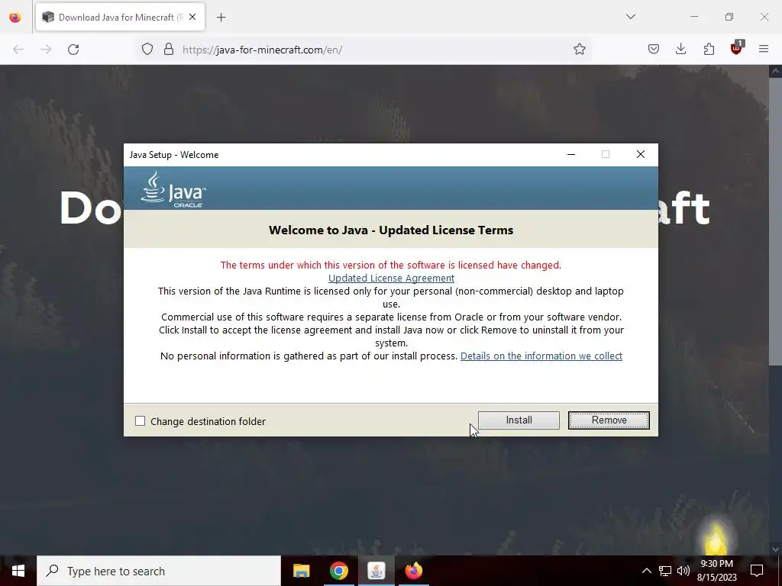Open the volume speaker tray icon
Screen dimensions: 782x586
[x=683, y=571]
